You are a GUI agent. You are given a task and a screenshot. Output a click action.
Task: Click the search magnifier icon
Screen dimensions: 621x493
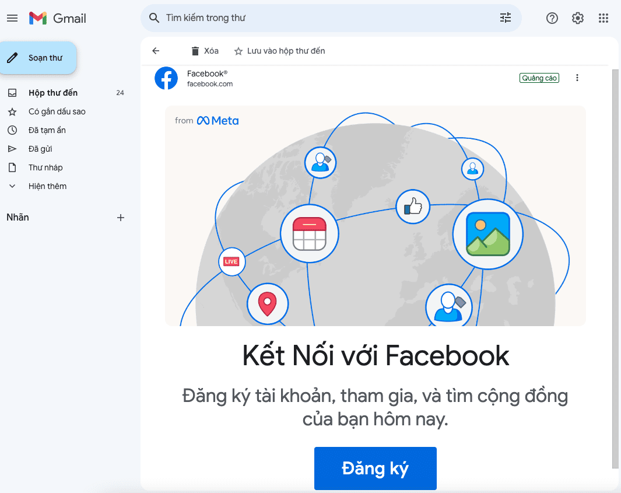click(x=154, y=18)
